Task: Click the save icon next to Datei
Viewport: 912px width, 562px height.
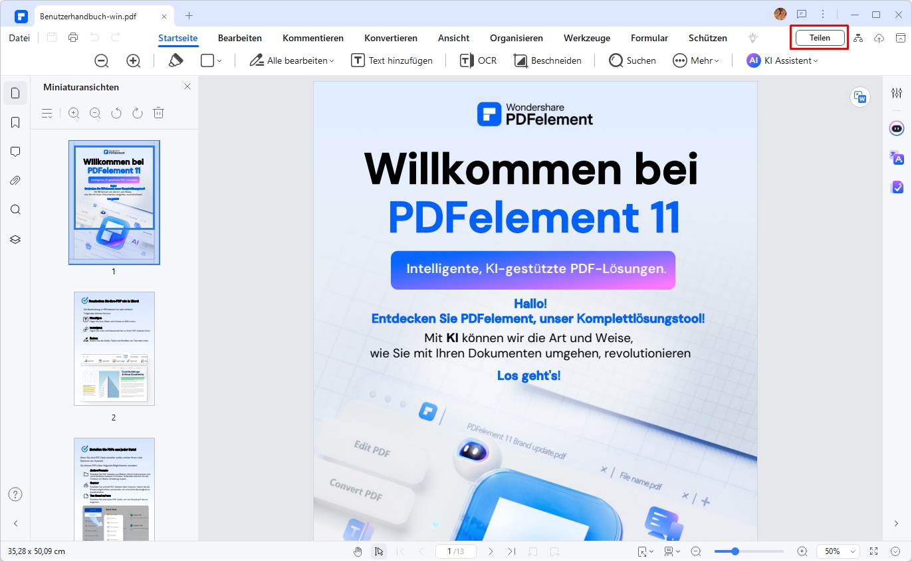Action: (52, 38)
